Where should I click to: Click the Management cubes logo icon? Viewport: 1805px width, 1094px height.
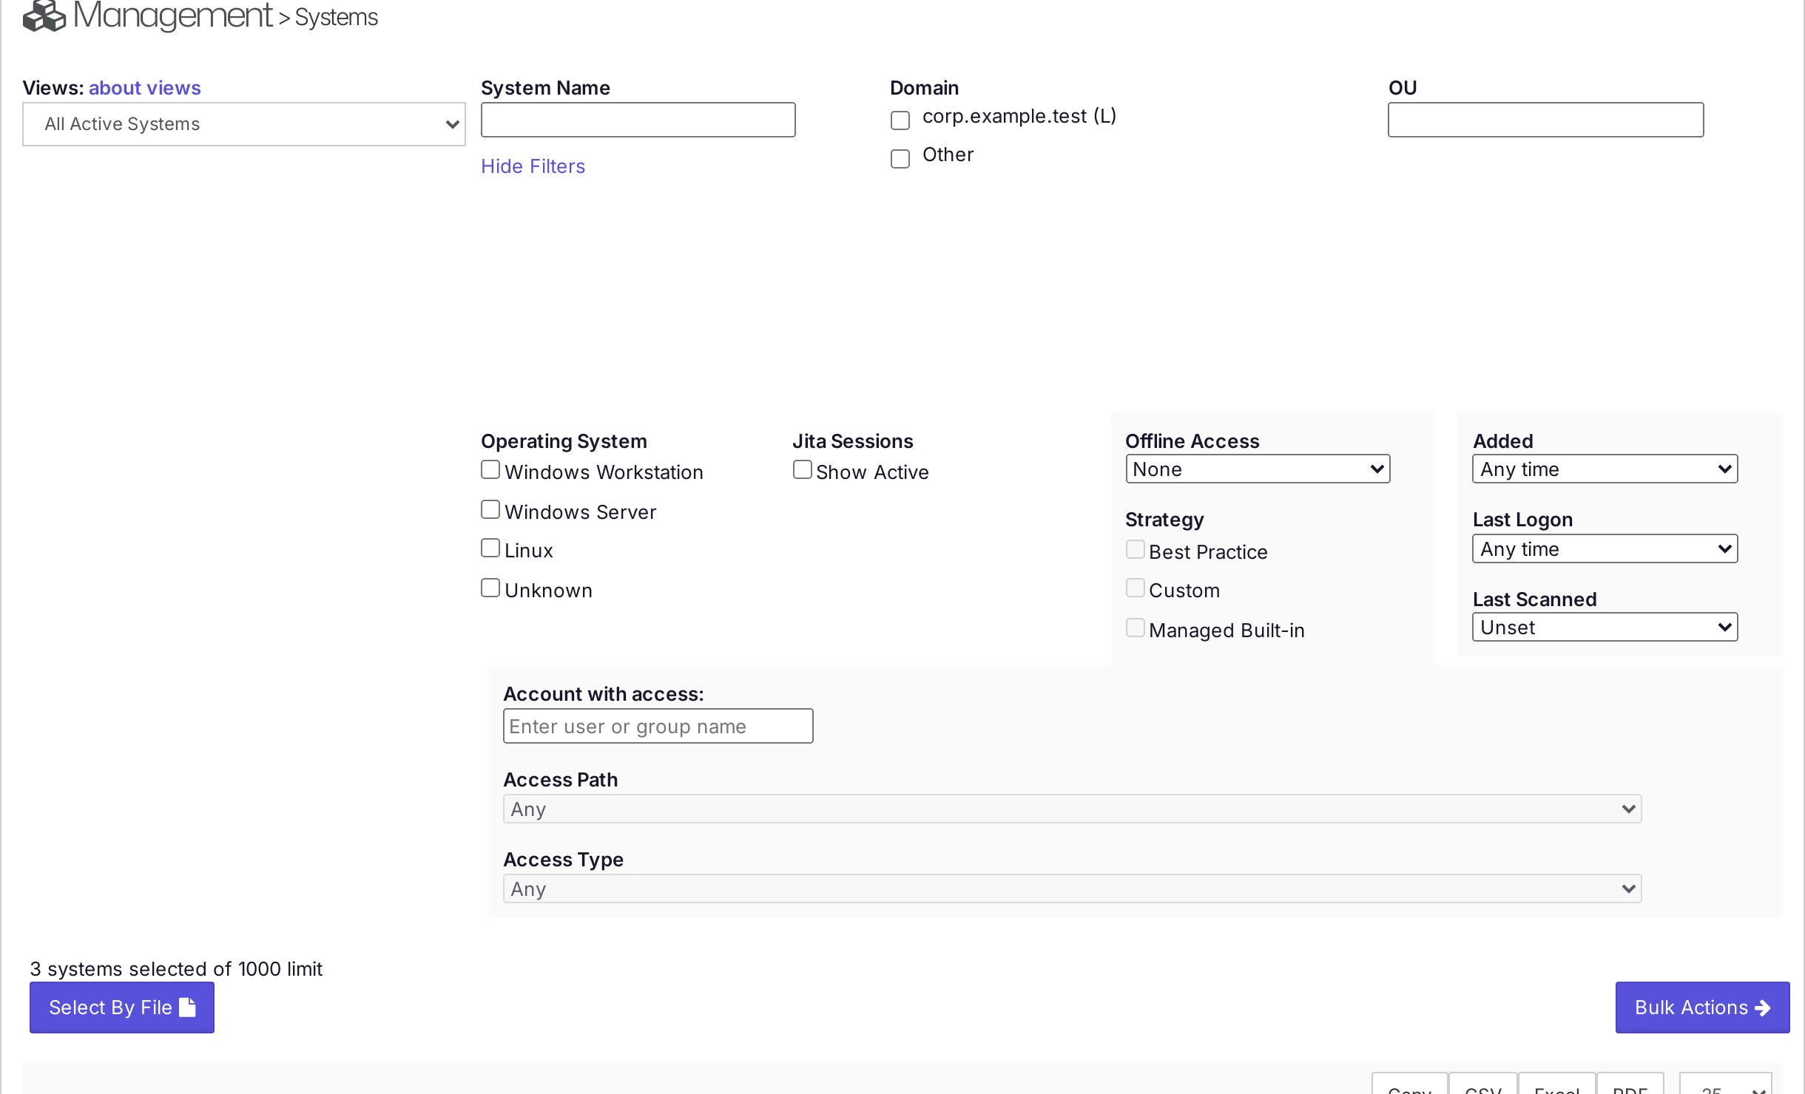point(44,16)
